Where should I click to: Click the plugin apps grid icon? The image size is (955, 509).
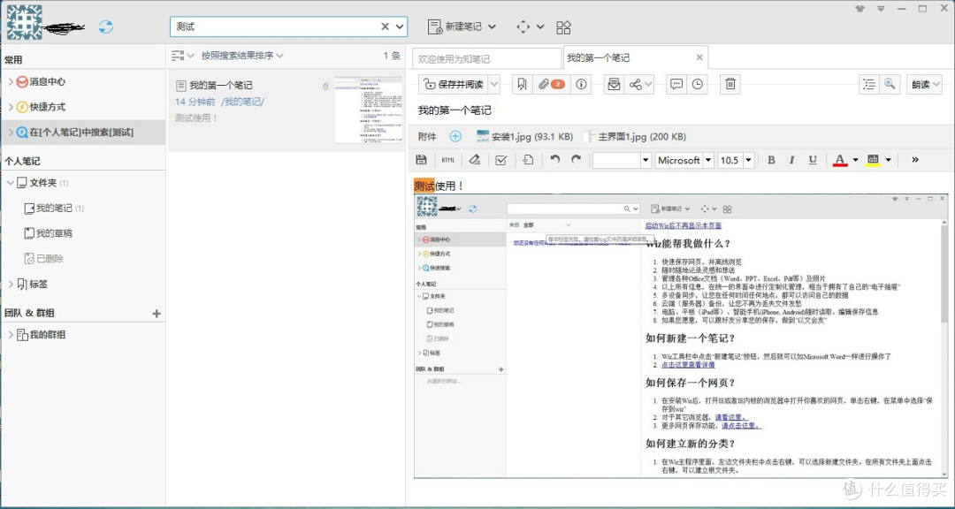coord(563,27)
